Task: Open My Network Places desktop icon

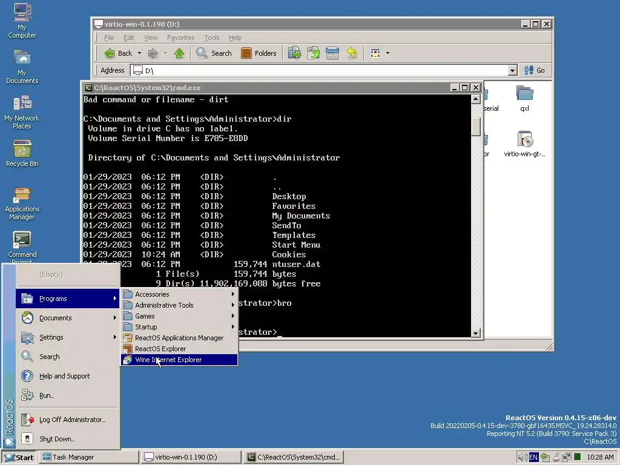Action: pos(22,112)
